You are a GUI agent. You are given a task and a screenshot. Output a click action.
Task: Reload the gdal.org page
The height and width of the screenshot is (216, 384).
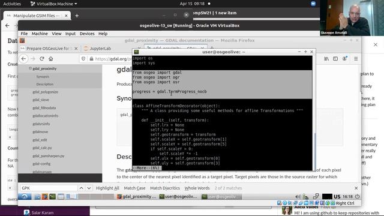click(42, 59)
